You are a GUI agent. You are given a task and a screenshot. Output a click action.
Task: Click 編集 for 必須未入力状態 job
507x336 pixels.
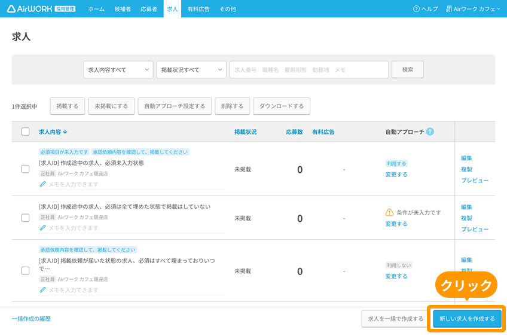(x=466, y=158)
